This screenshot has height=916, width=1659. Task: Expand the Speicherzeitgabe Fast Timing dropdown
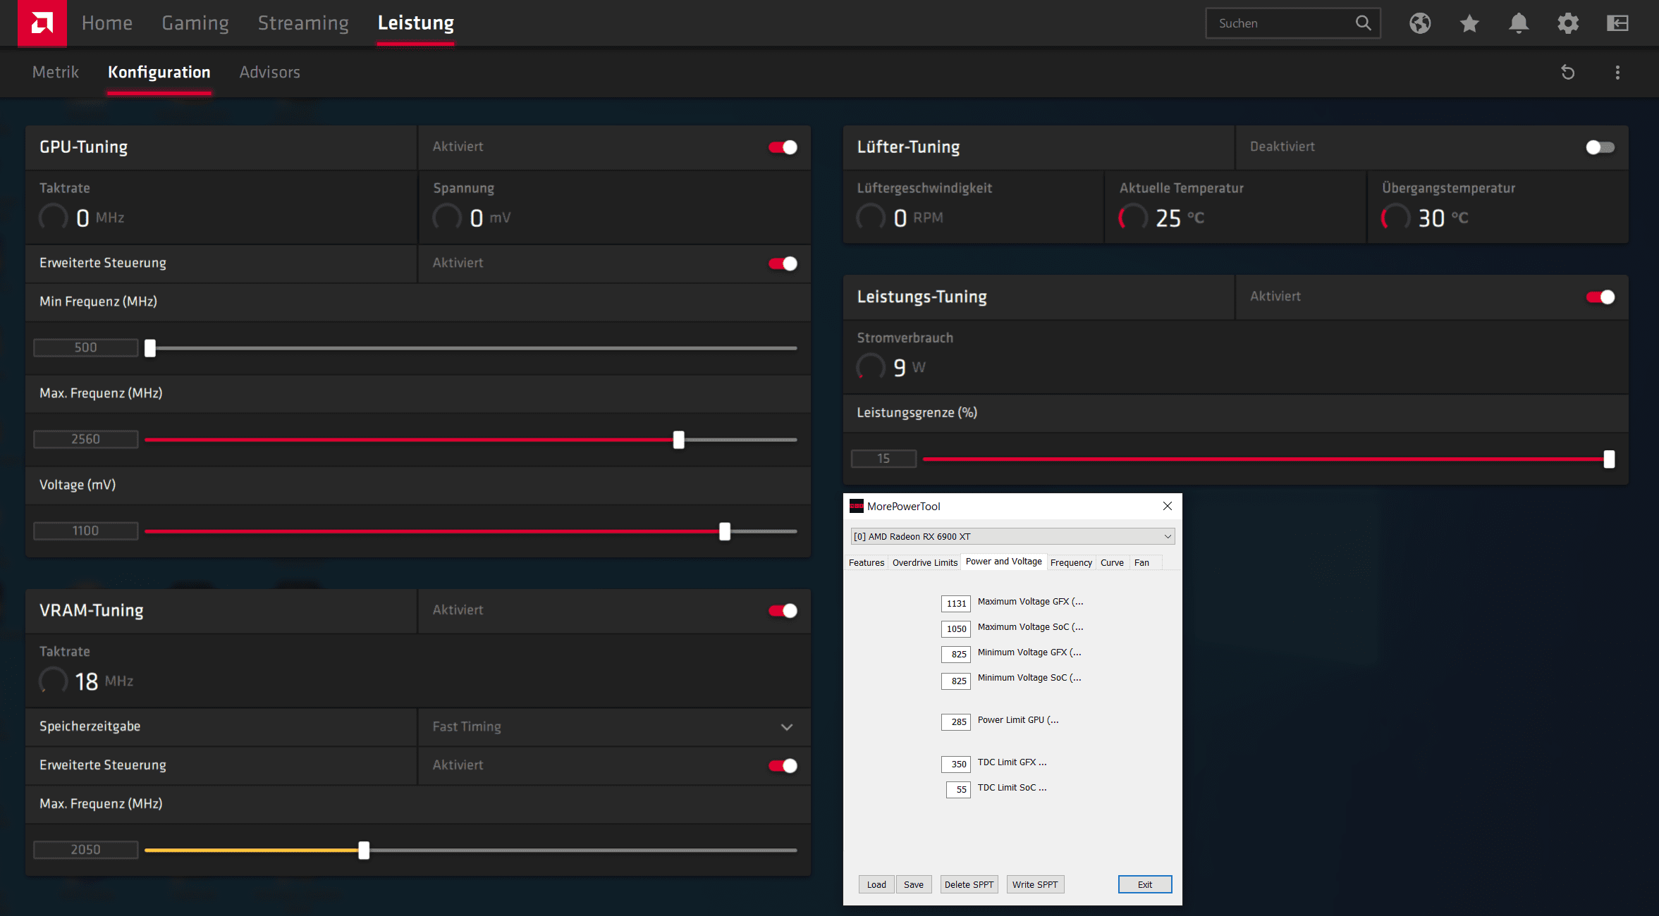click(786, 726)
